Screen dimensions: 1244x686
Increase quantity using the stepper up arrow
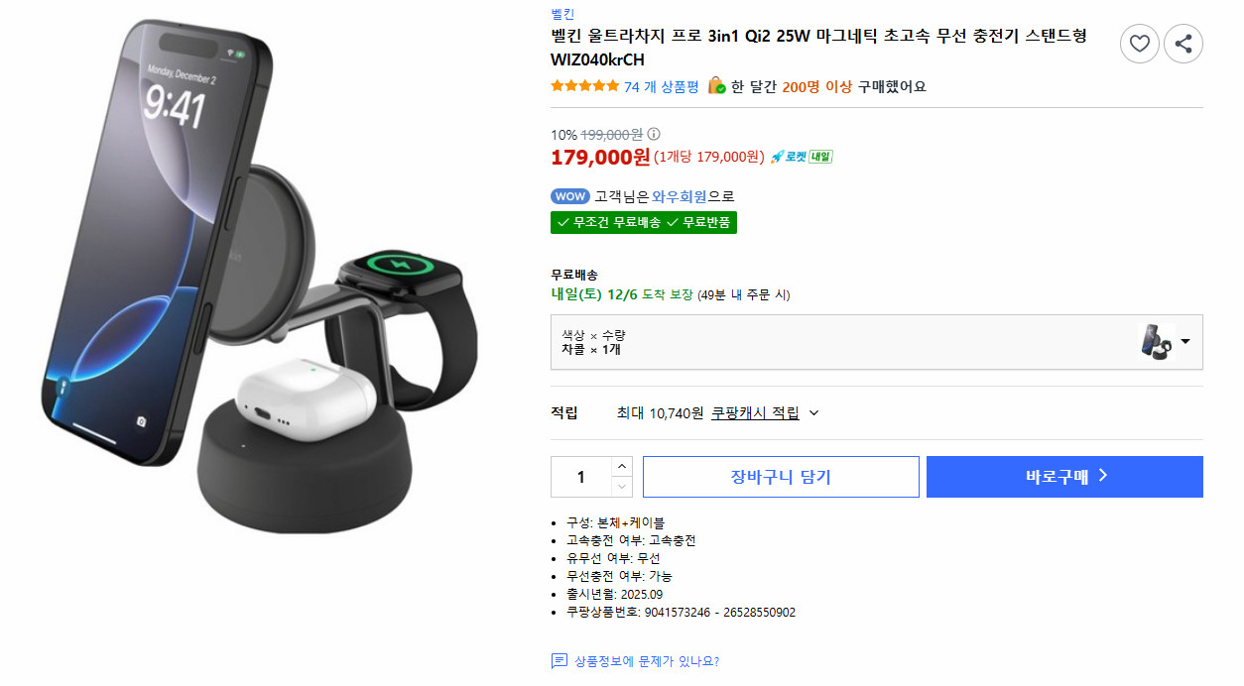(x=624, y=468)
